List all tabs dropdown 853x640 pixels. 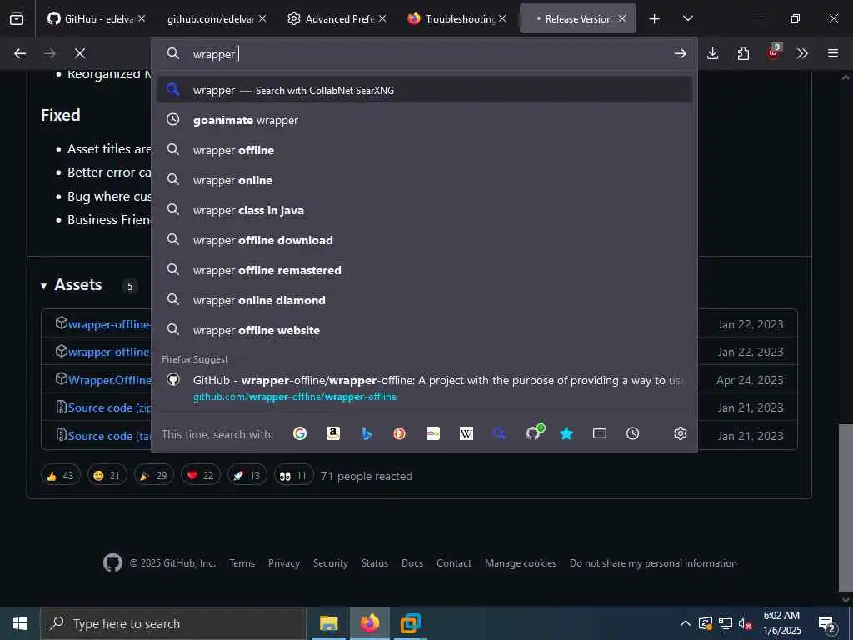pyautogui.click(x=688, y=18)
